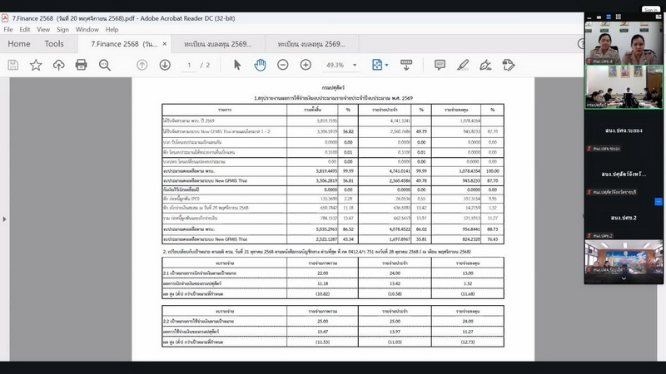
Task: Switch to the Tools tab
Action: [54, 44]
